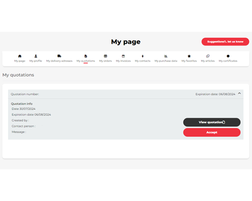This screenshot has width=252, height=201.
Task: Select the My contacts icon
Action: tap(143, 56)
